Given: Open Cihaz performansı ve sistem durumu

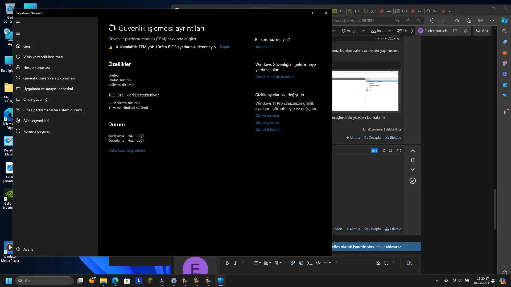Looking at the screenshot, I should coord(55,110).
